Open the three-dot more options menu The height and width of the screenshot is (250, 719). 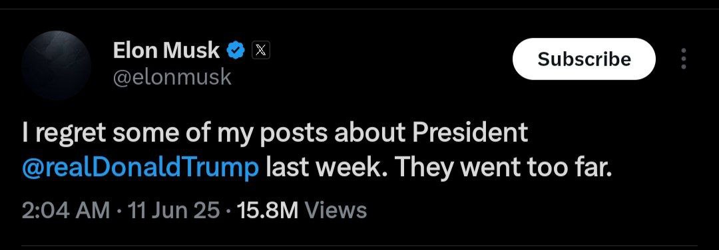pos(684,59)
